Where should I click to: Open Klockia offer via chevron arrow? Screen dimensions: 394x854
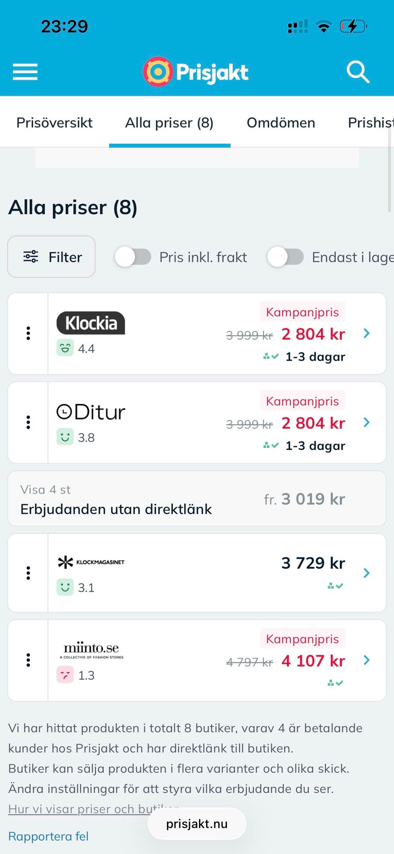[367, 333]
